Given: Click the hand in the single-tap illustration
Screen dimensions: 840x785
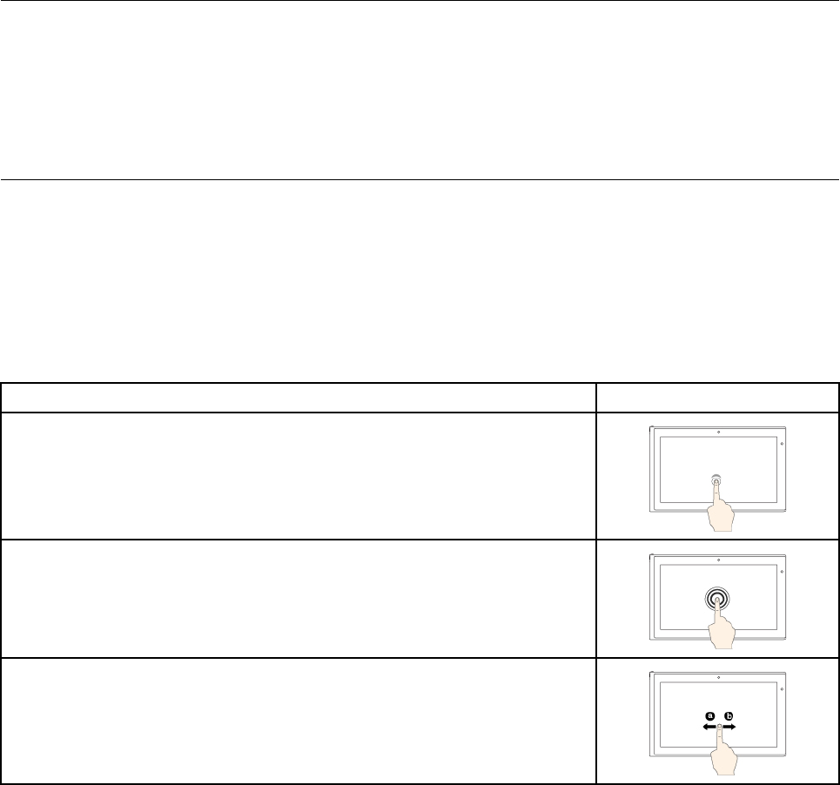Looking at the screenshot, I should click(721, 507).
